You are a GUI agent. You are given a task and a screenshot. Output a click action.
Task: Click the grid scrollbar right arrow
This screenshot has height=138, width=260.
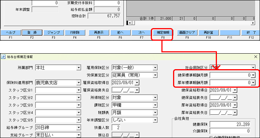[x=253, y=23]
